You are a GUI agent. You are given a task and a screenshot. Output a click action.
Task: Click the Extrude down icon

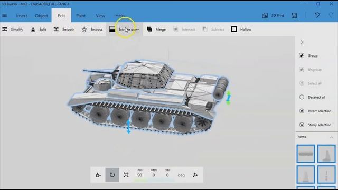112,30
